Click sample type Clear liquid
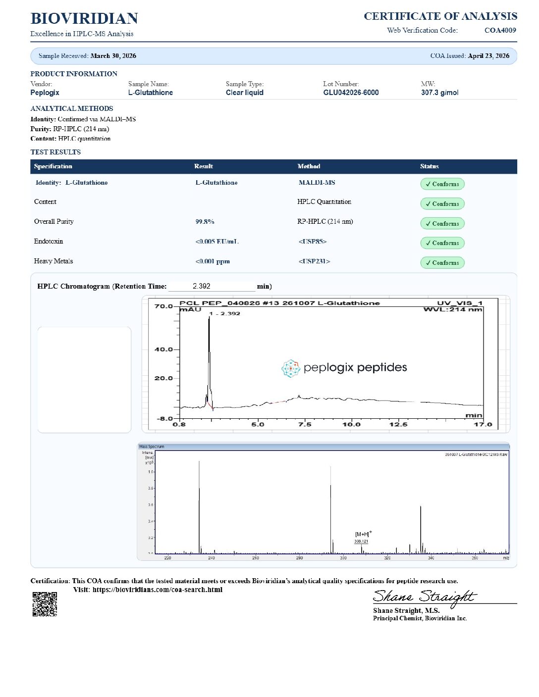 (x=245, y=93)
